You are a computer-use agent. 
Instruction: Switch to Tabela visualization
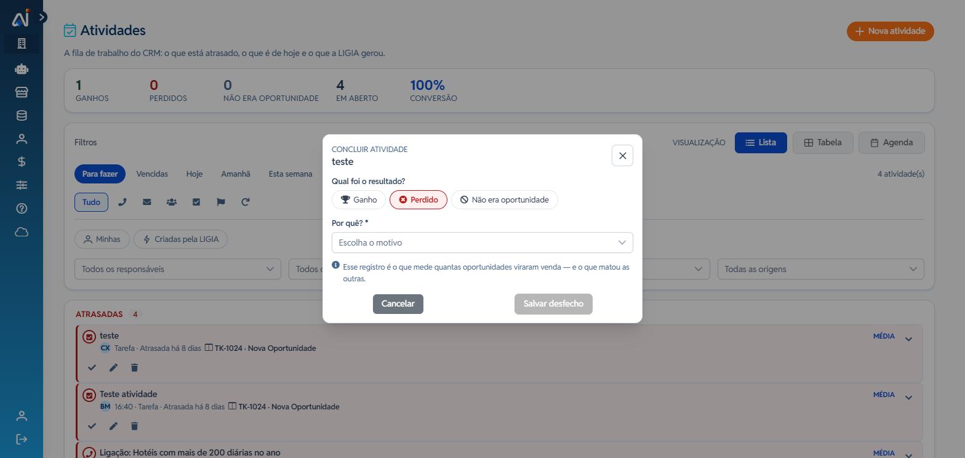(x=823, y=143)
